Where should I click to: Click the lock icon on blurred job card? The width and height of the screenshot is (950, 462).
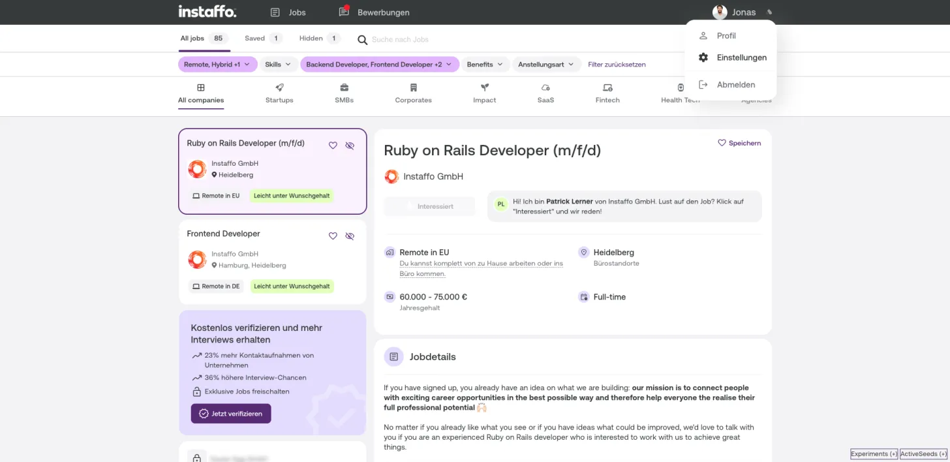click(197, 457)
